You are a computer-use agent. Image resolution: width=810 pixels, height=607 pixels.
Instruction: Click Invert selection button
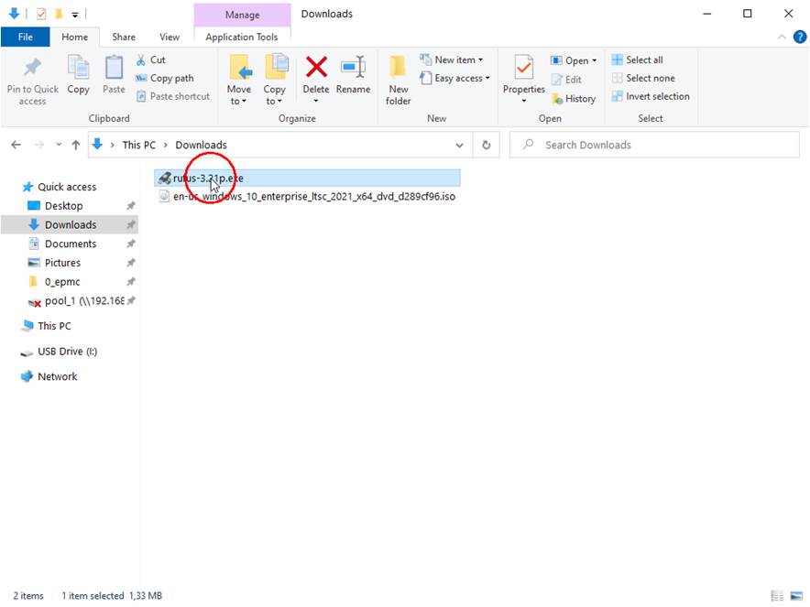[x=656, y=96]
